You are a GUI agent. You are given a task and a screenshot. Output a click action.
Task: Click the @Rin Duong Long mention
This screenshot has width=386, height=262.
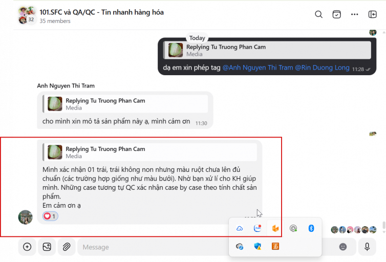322,68
